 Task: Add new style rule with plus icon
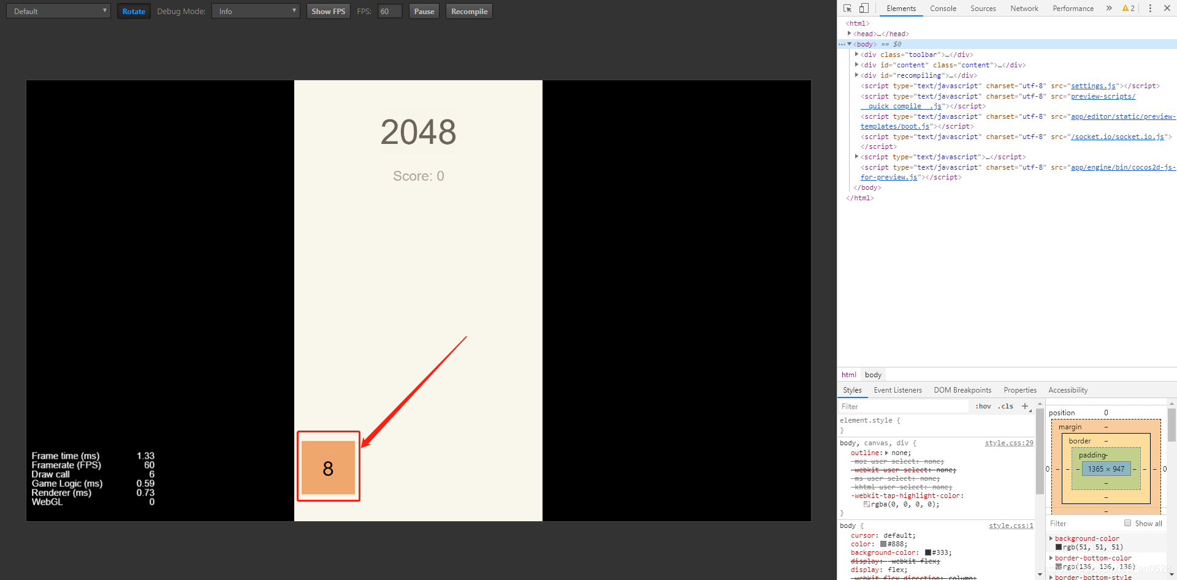[1025, 406]
